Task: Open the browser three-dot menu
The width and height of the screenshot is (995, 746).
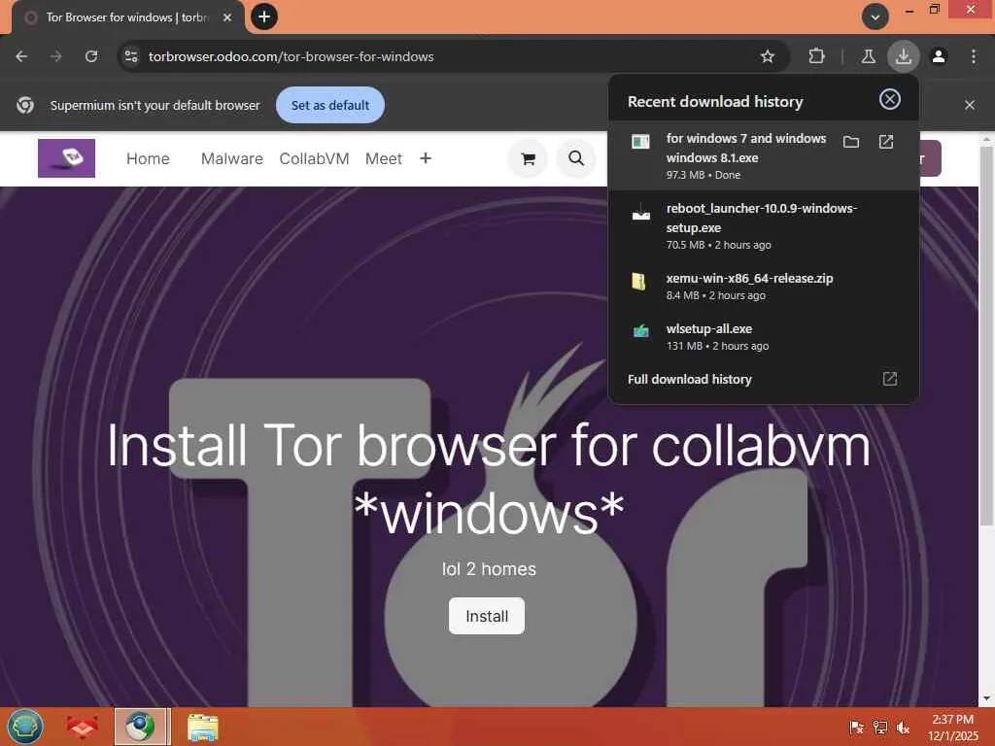Action: tap(974, 56)
